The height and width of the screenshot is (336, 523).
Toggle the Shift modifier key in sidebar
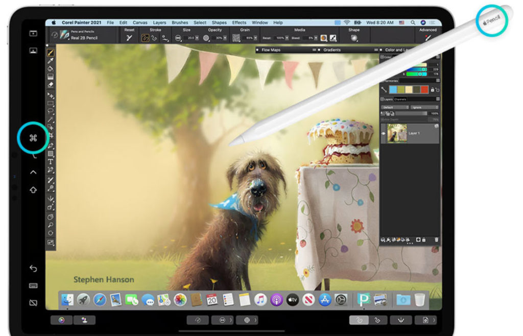coord(33,190)
